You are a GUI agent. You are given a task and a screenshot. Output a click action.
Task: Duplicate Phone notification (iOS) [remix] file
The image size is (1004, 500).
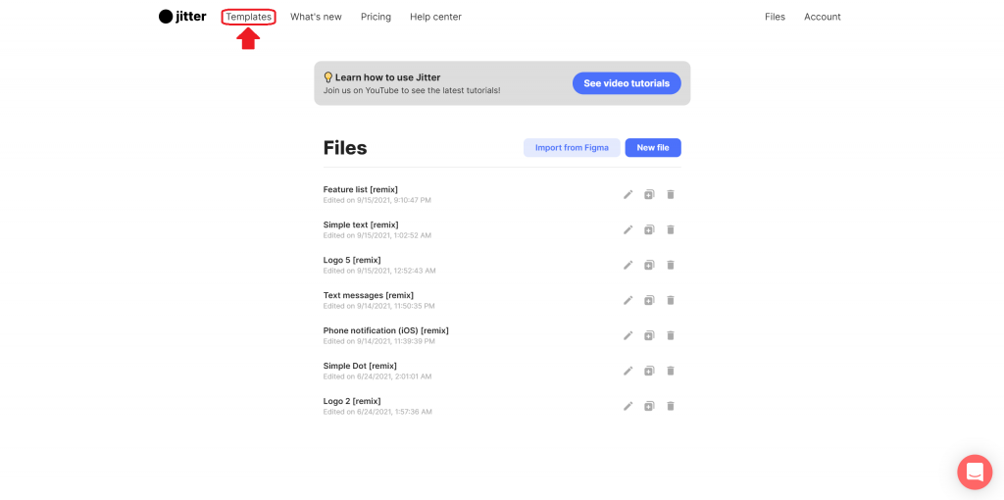point(649,335)
